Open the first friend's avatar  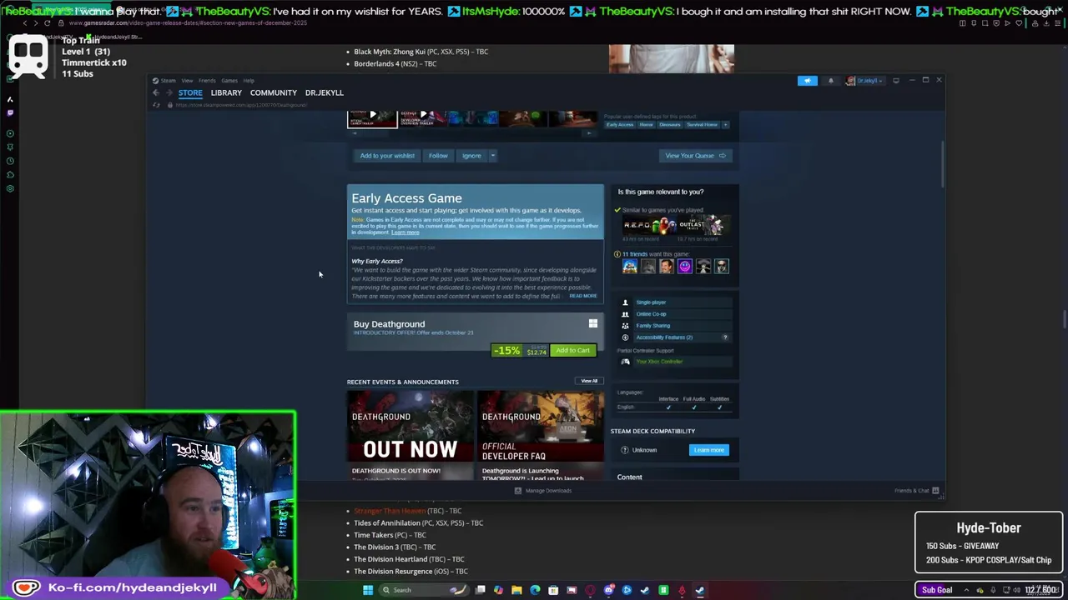(x=630, y=267)
